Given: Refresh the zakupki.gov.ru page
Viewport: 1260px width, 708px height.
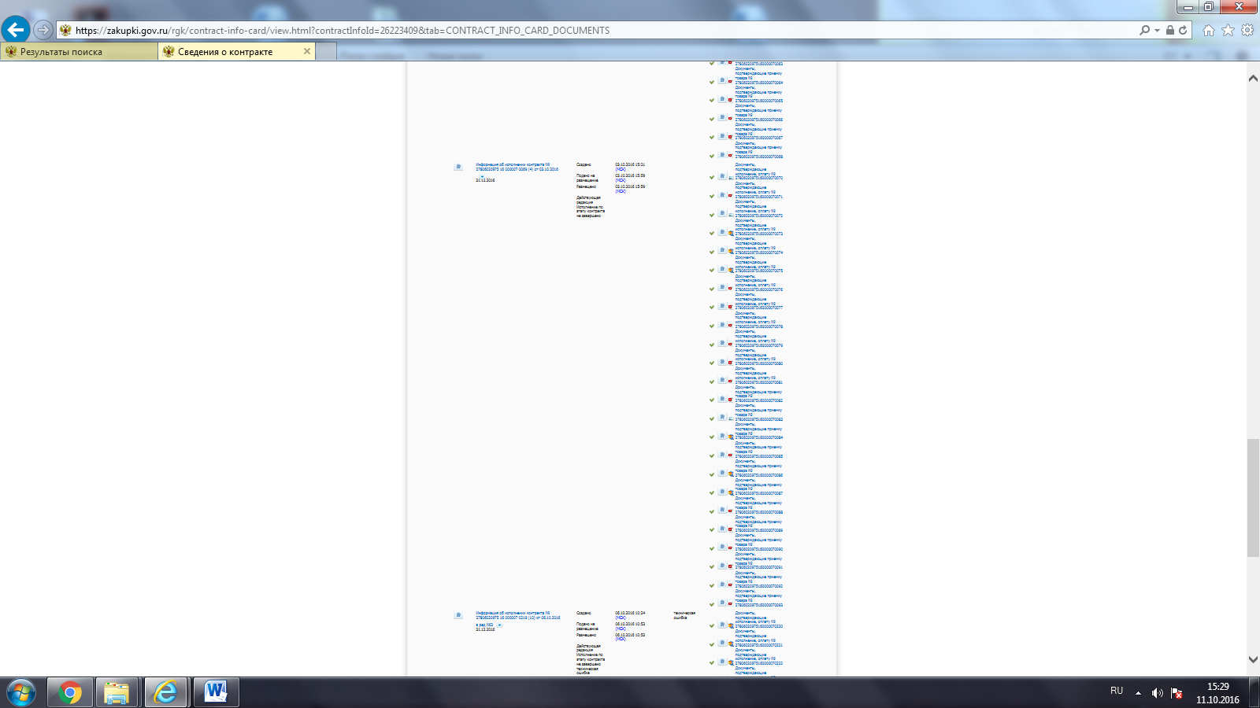Looking at the screenshot, I should (1183, 30).
